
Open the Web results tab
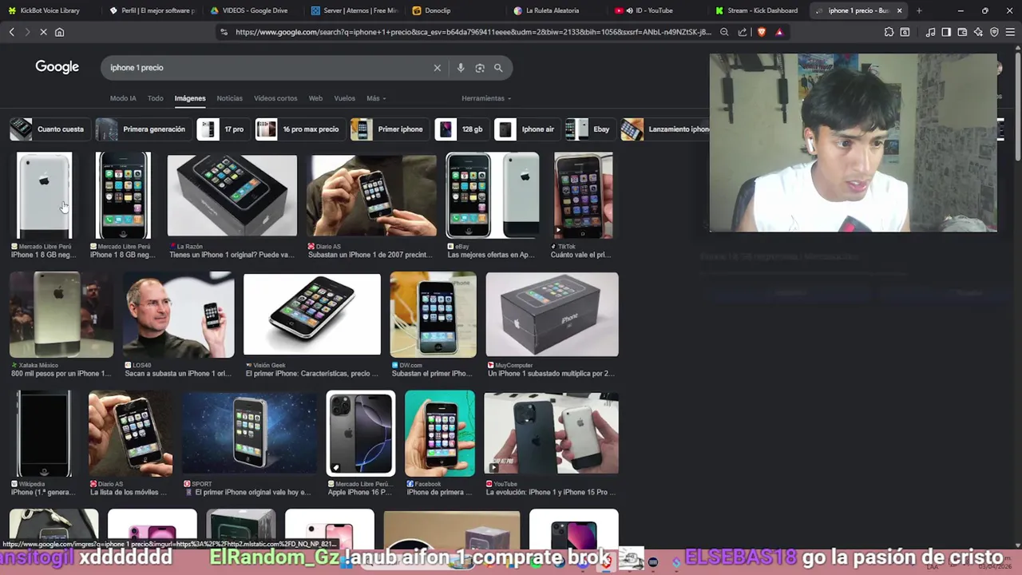tap(315, 98)
